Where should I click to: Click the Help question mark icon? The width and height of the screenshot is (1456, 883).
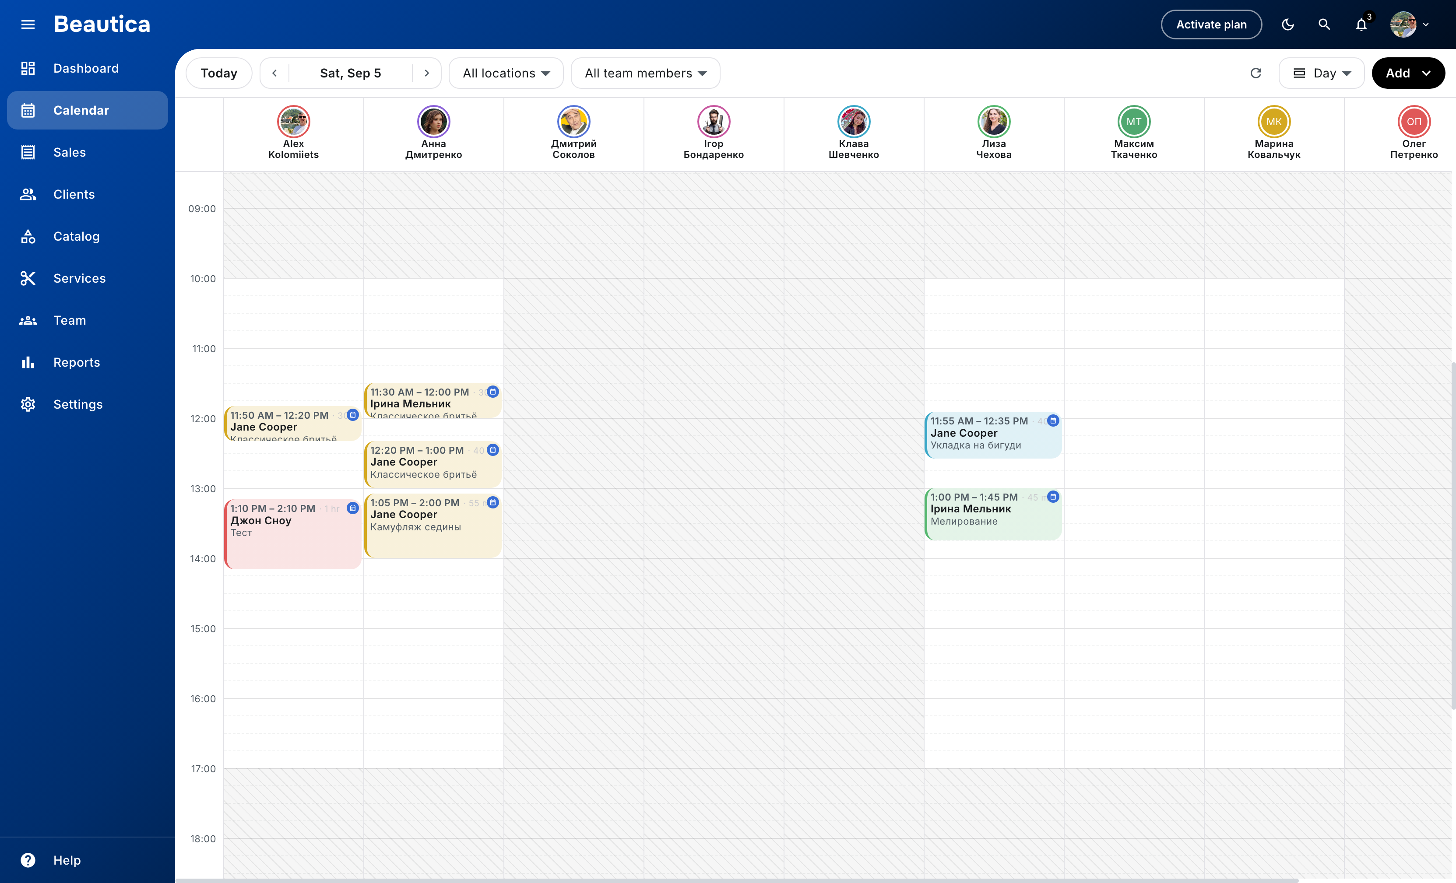[x=28, y=860]
